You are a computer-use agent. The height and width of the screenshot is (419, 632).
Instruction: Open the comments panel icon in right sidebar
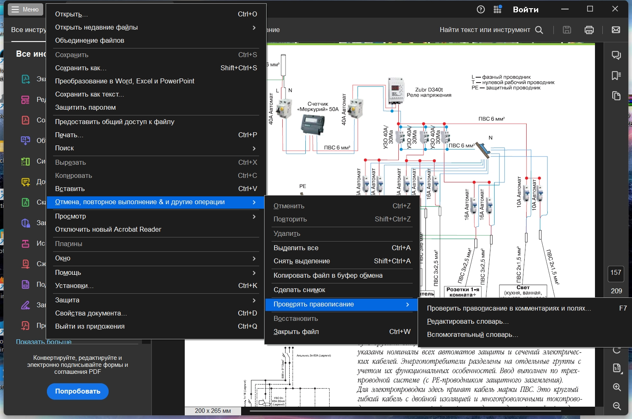pyautogui.click(x=616, y=55)
